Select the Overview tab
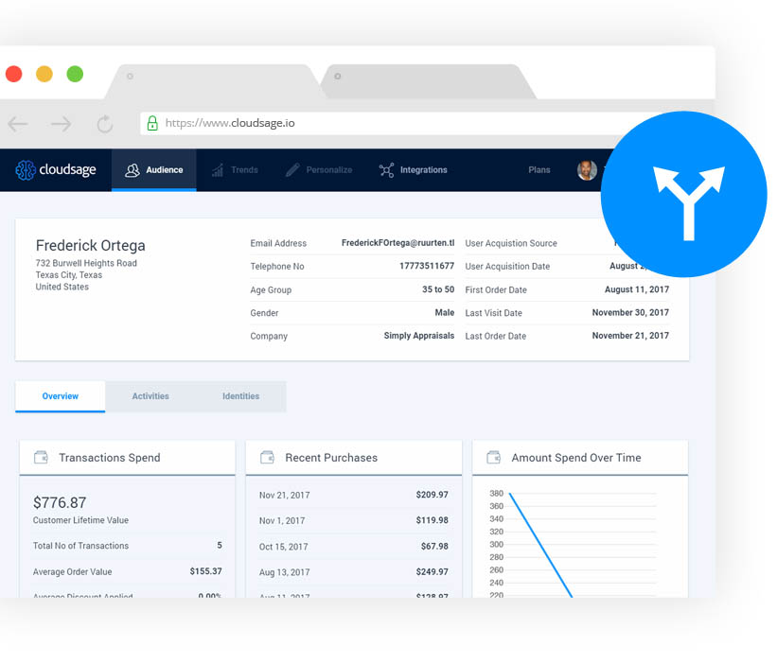Viewport: 777px width, 664px height. (x=61, y=396)
